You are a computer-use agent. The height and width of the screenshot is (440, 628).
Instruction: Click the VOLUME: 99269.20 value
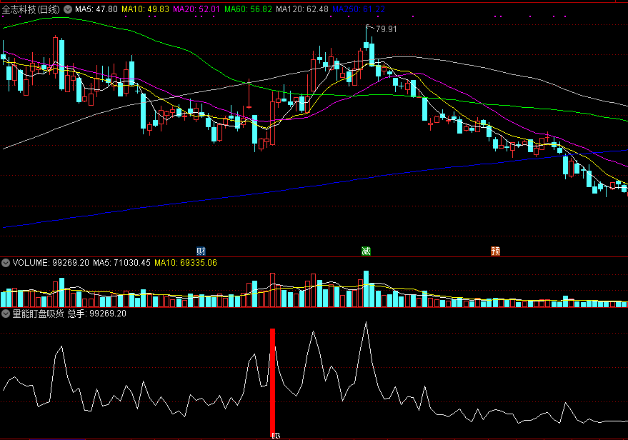tap(51, 263)
